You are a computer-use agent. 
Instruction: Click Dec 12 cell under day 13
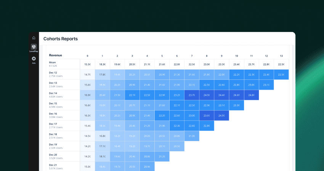point(281,74)
